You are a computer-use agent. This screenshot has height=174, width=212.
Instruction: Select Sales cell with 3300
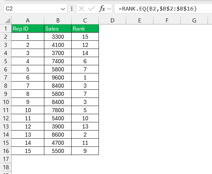pyautogui.click(x=58, y=37)
